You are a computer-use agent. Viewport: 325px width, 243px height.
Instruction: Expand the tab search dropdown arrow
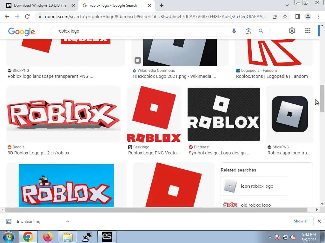287,6
